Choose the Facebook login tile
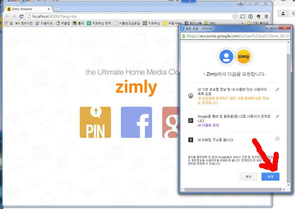This screenshot has width=295, height=209. pos(136,122)
